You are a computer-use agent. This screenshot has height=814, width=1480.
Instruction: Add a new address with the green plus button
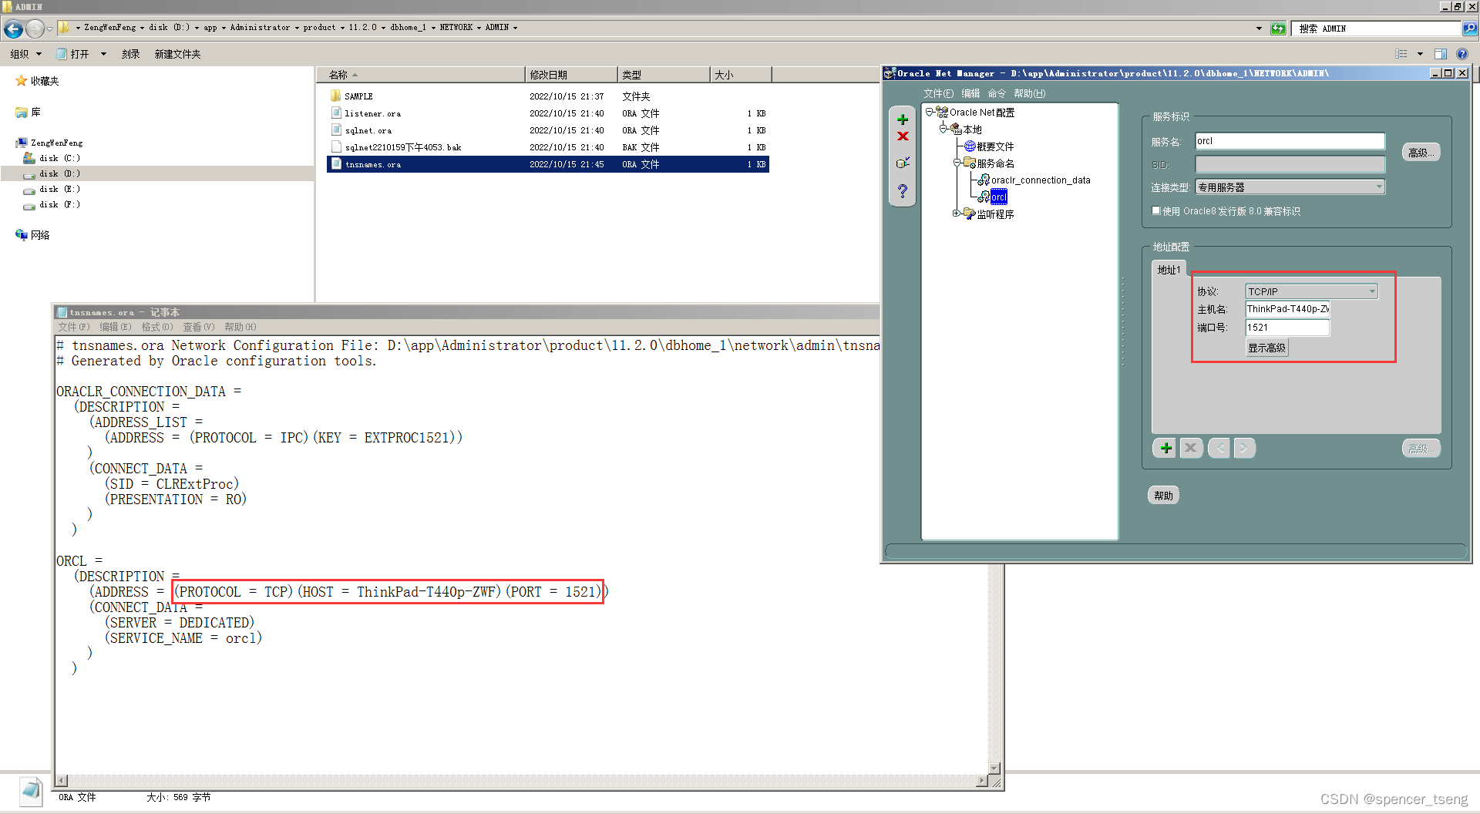(1165, 448)
